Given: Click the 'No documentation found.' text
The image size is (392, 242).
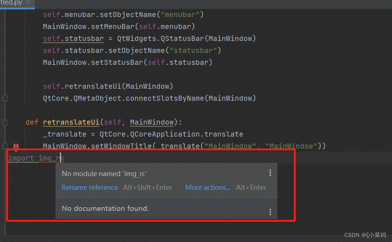Looking at the screenshot, I should (x=105, y=208).
